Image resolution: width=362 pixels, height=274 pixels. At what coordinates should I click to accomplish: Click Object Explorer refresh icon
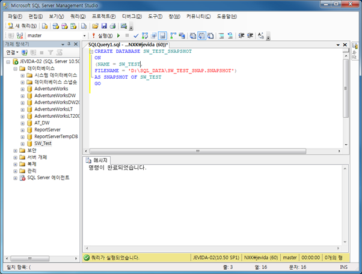coord(60,53)
